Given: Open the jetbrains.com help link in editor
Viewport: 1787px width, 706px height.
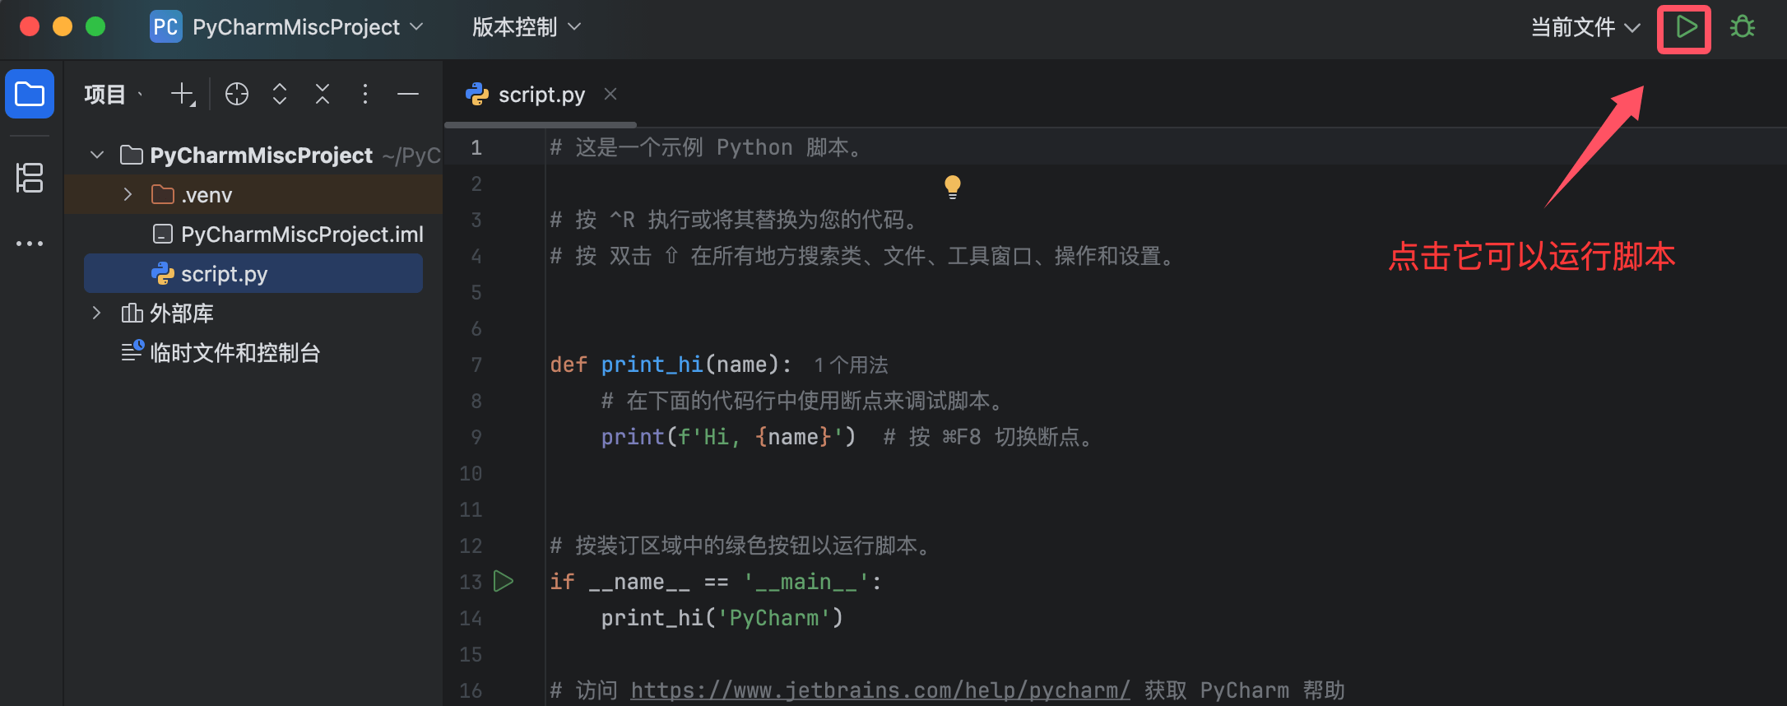Looking at the screenshot, I should coord(880,690).
